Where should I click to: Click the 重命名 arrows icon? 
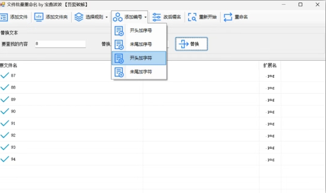click(x=228, y=17)
